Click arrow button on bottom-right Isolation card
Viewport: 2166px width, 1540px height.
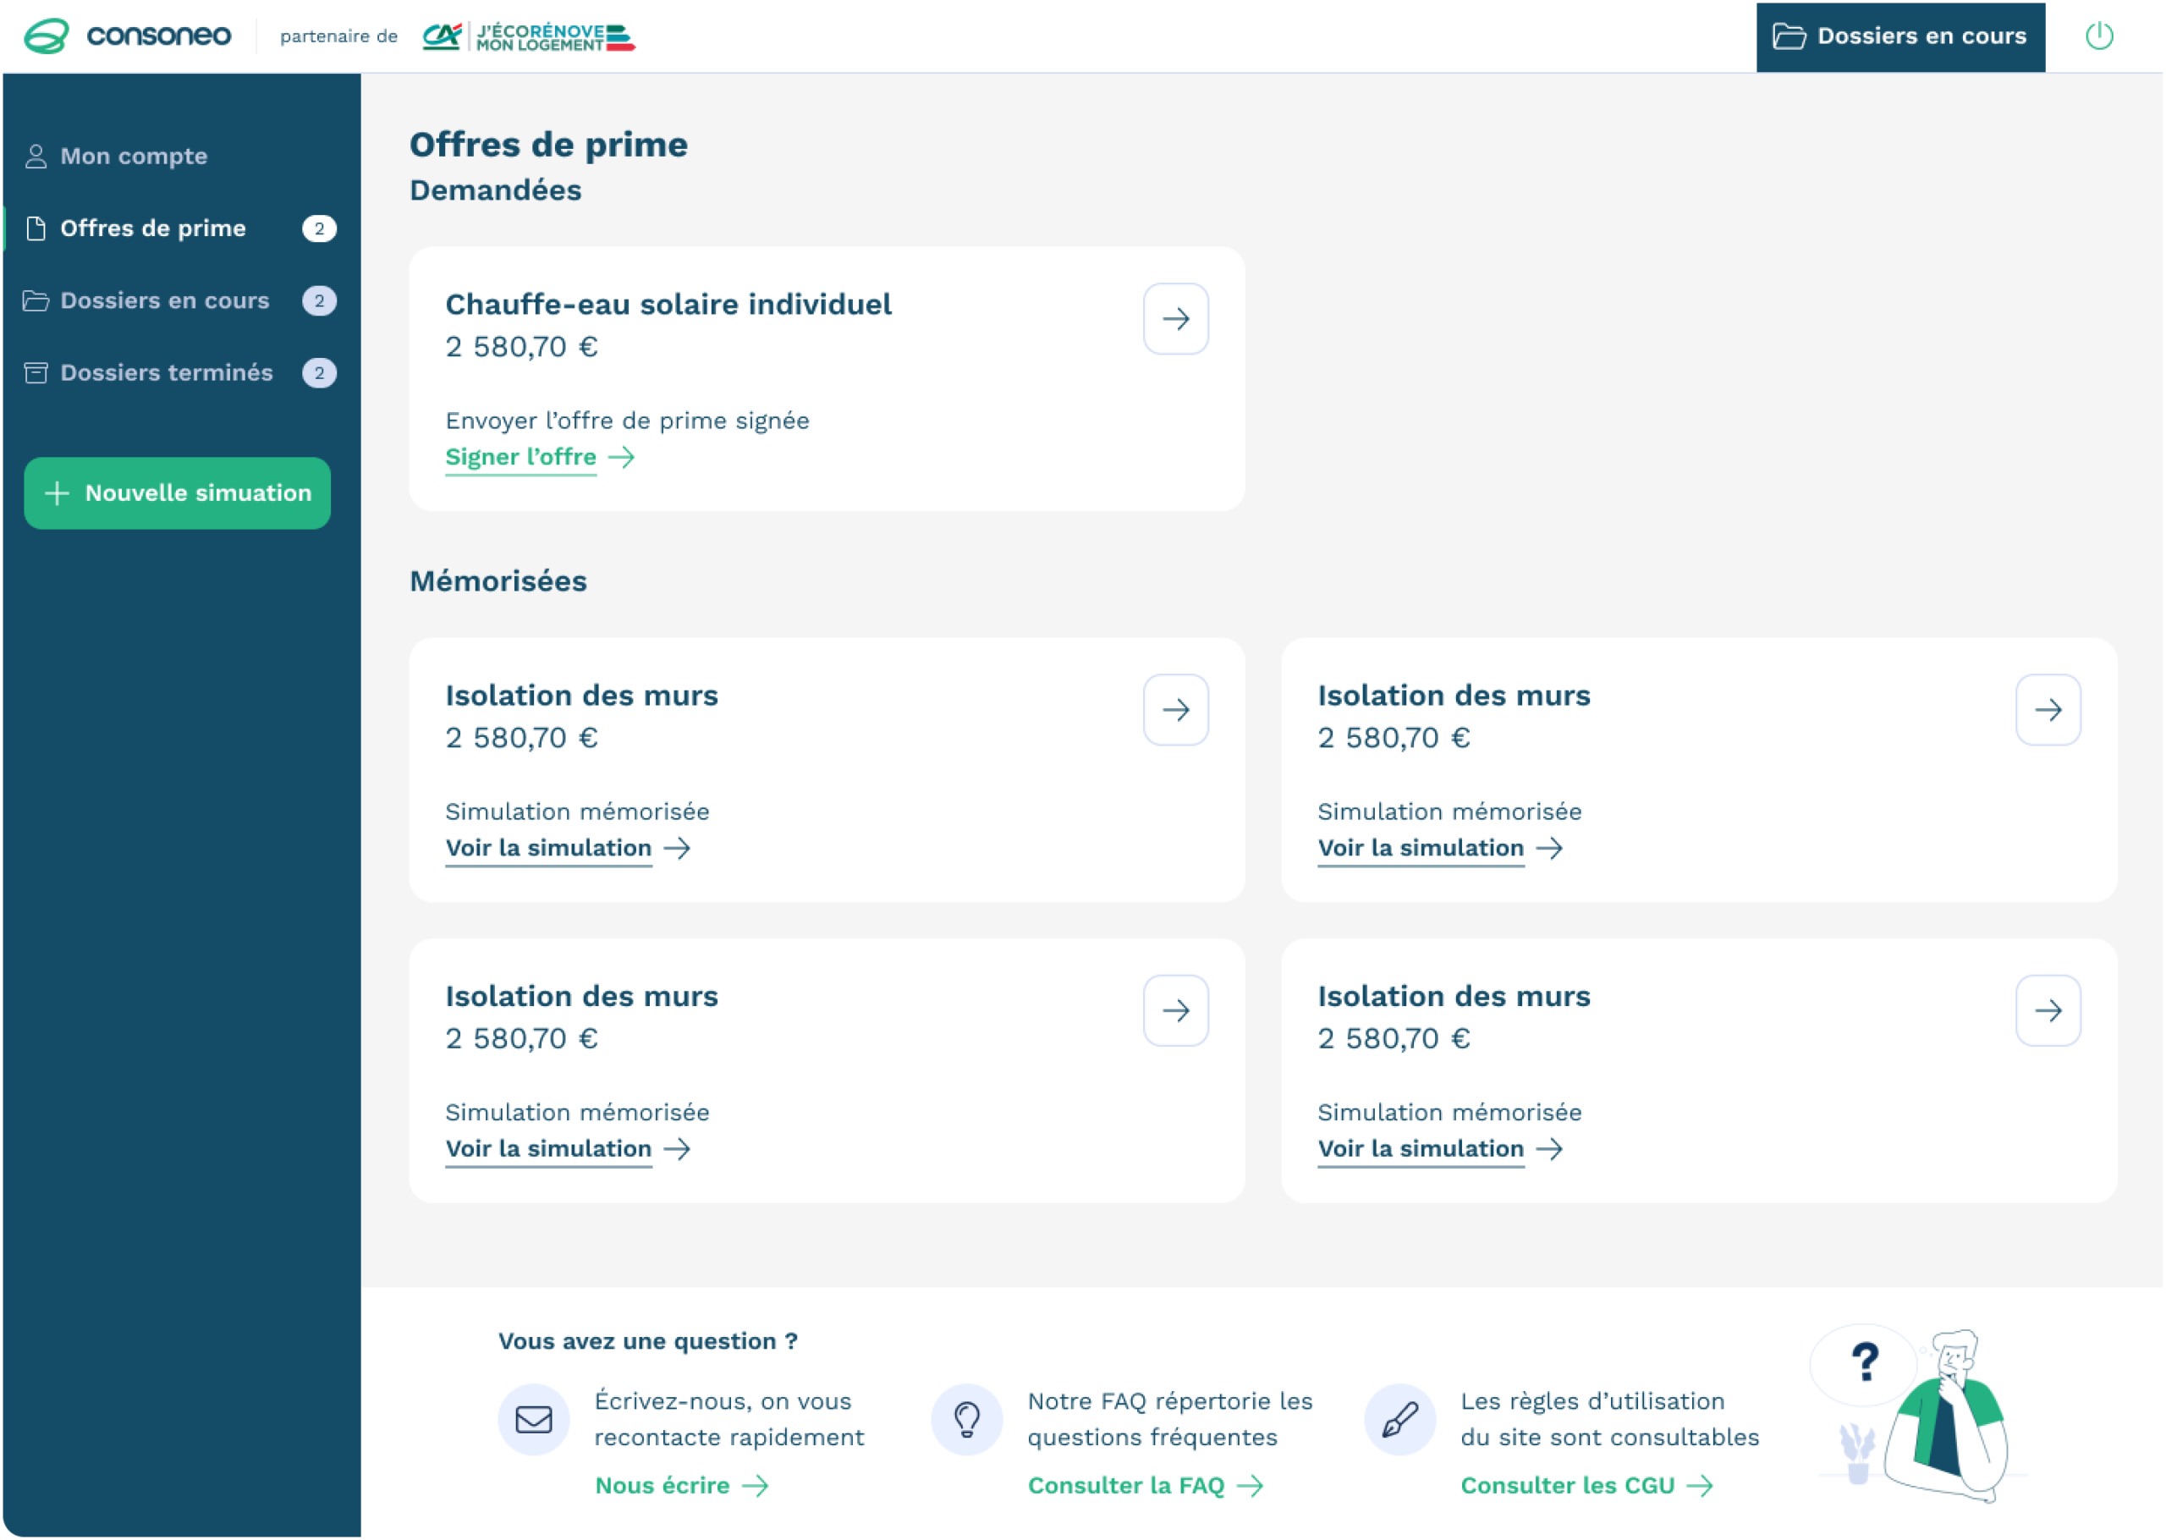(x=2048, y=1011)
